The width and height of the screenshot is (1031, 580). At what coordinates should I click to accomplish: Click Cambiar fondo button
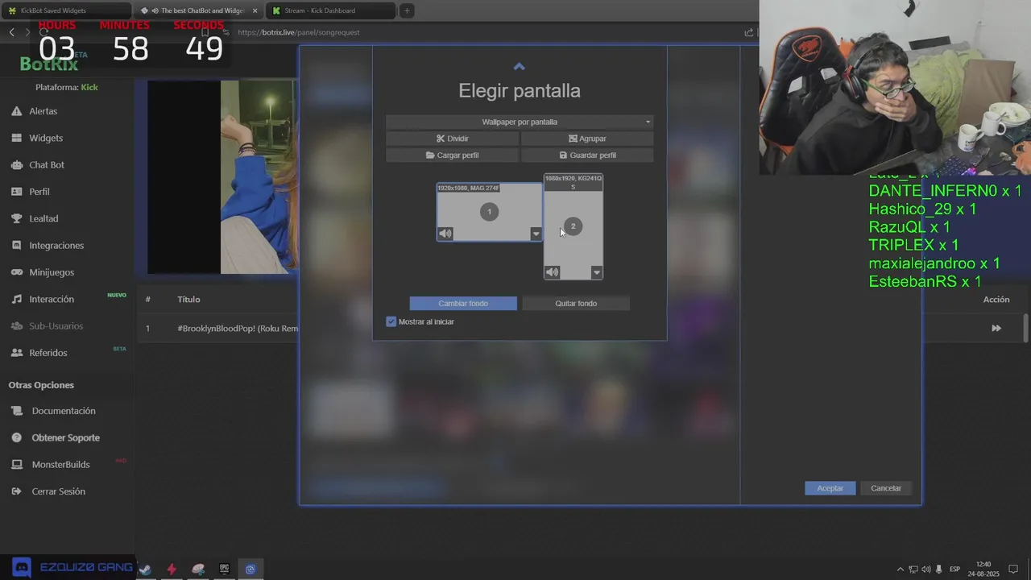463,304
